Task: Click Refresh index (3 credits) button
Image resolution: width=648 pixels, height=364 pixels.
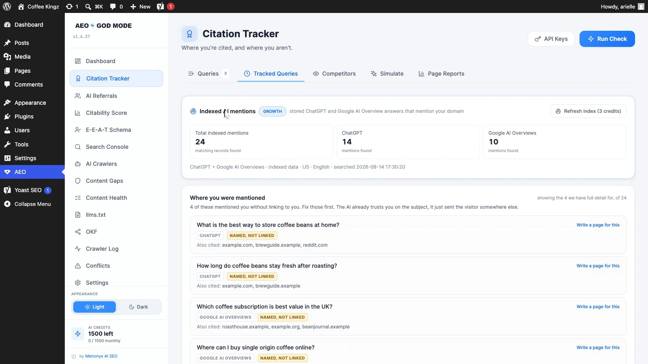Action: point(588,111)
